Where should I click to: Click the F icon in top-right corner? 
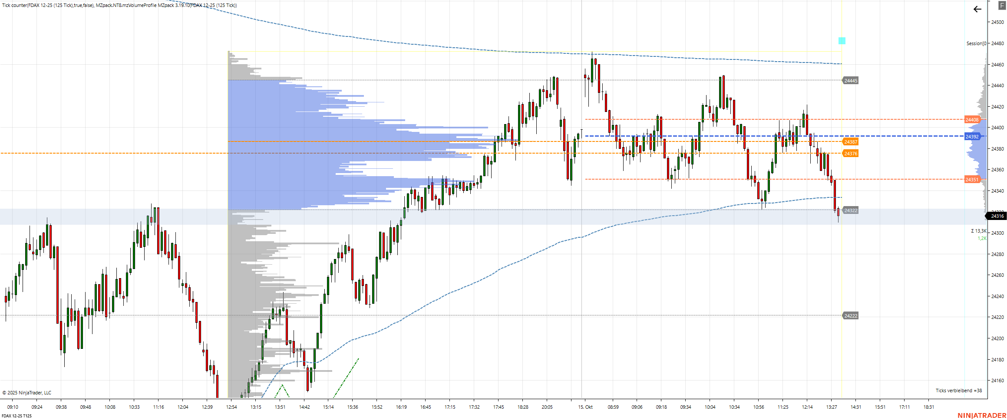(x=1002, y=6)
